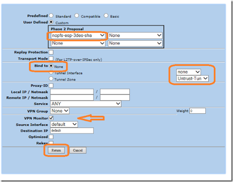Screen dimensions: 233x182
Task: Click the Destination IP field
Action: [72, 131]
